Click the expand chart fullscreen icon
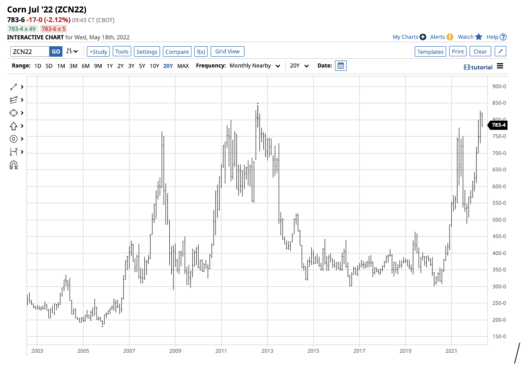 click(500, 51)
